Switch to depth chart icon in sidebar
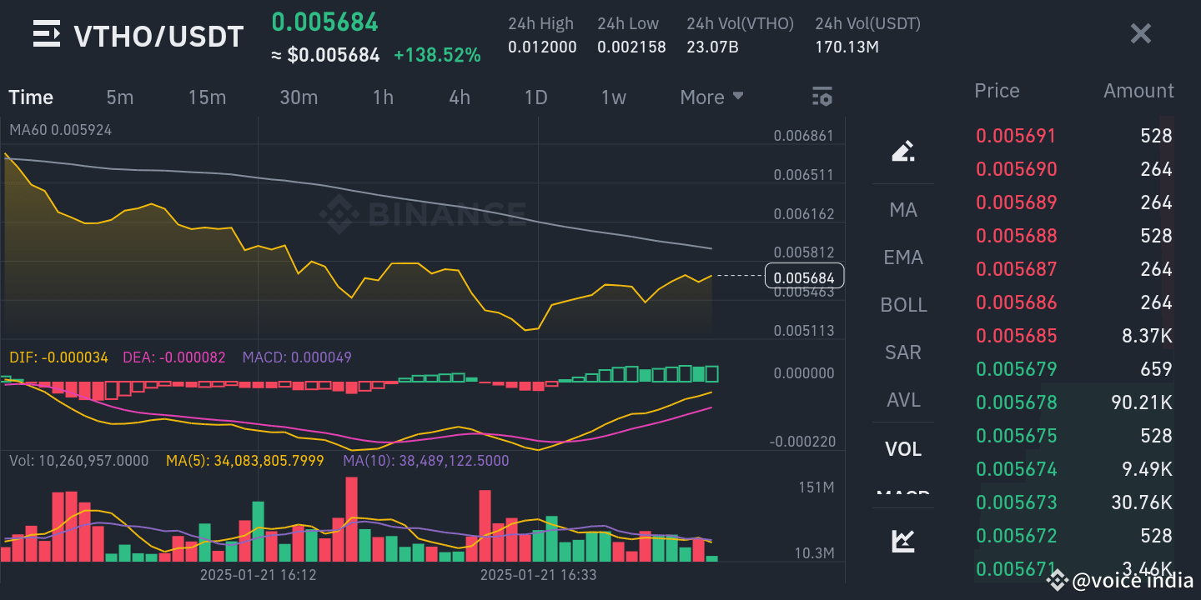1201x600 pixels. (x=903, y=540)
